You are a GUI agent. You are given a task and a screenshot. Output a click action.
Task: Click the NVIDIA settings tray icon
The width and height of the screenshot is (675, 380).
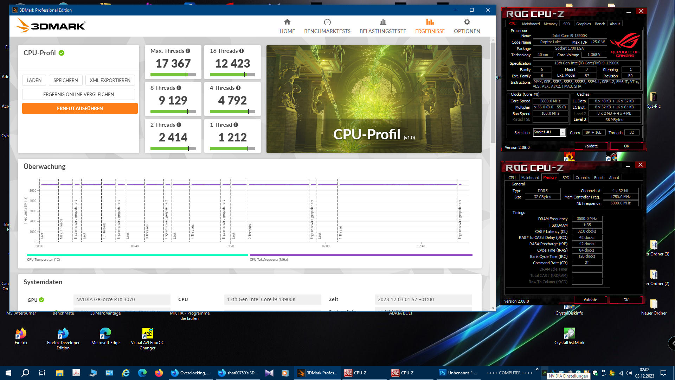pyautogui.click(x=545, y=373)
